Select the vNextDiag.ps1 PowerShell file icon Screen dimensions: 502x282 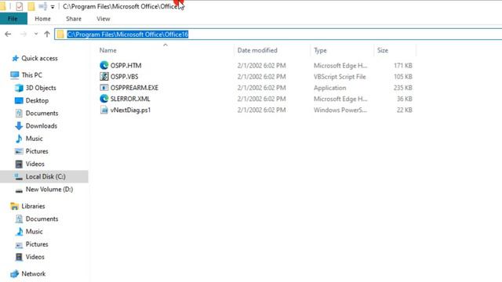pos(104,110)
